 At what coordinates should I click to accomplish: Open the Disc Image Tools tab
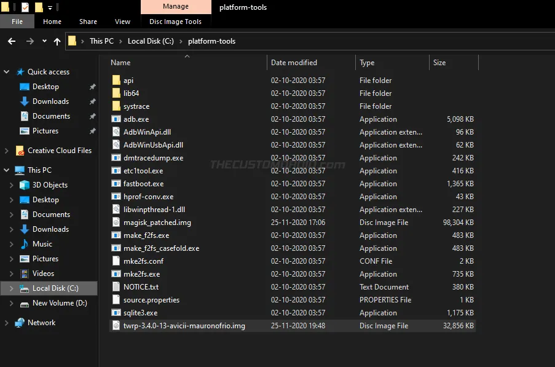[x=176, y=21]
